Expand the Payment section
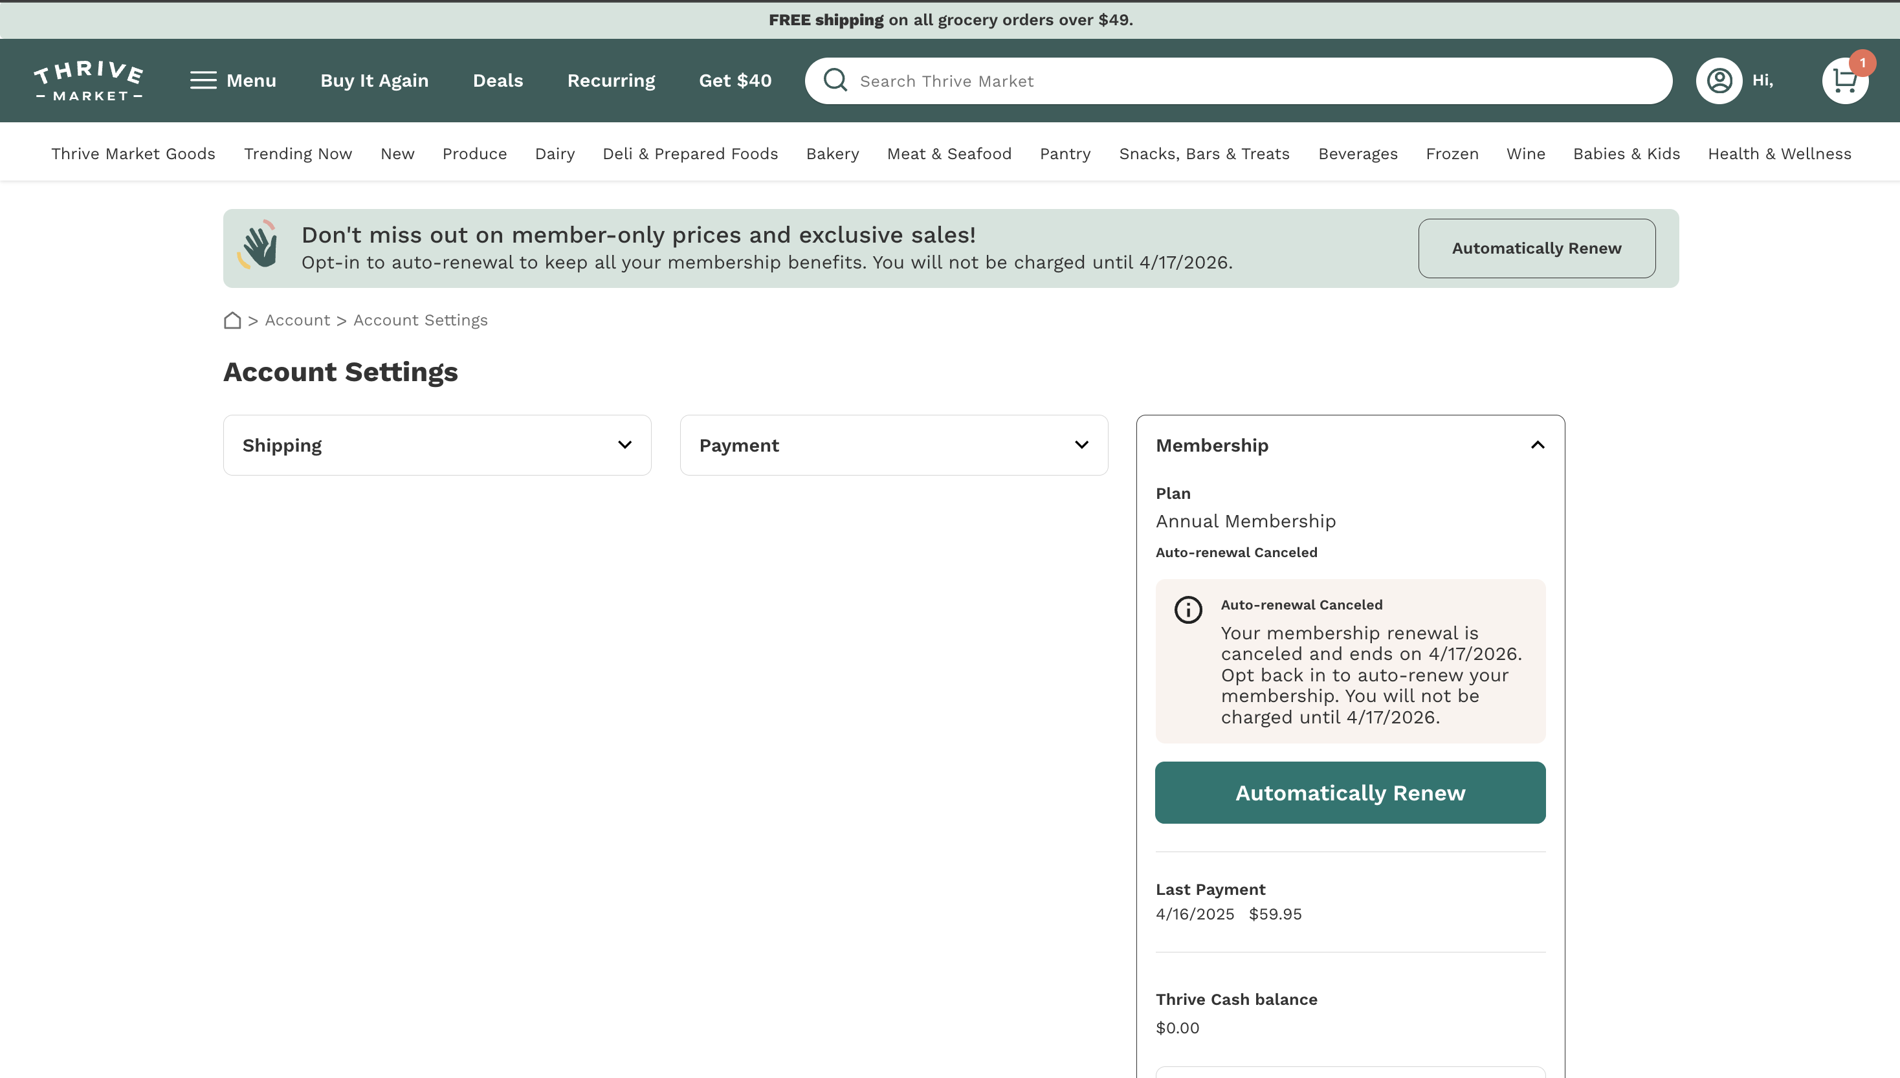This screenshot has width=1900, height=1078. click(x=1081, y=445)
